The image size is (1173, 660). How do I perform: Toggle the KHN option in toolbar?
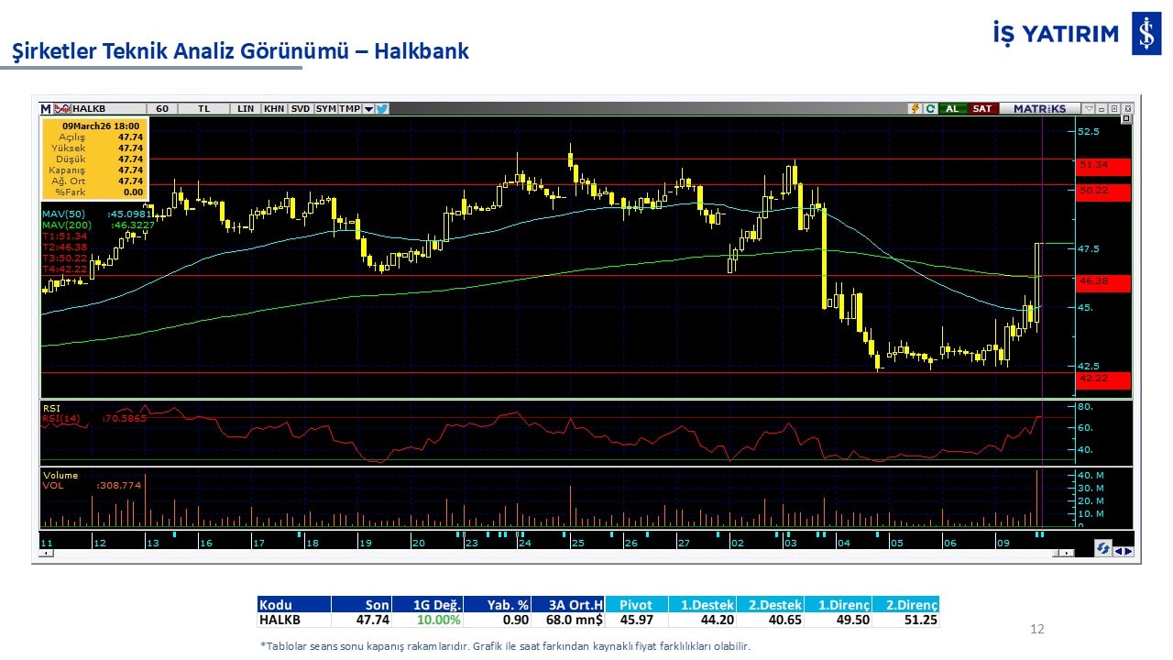click(x=273, y=108)
